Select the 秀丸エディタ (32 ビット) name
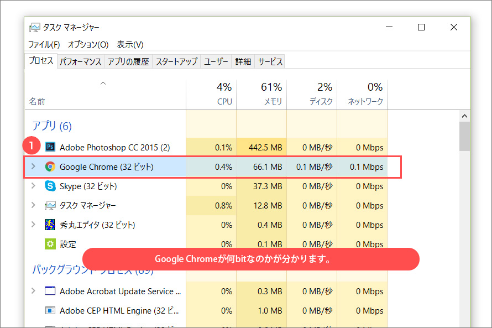 97,225
